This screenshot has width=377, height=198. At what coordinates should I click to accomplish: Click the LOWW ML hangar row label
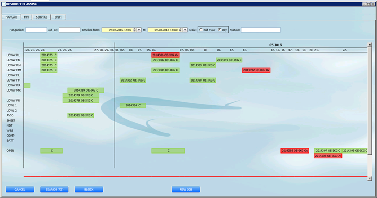point(13,60)
